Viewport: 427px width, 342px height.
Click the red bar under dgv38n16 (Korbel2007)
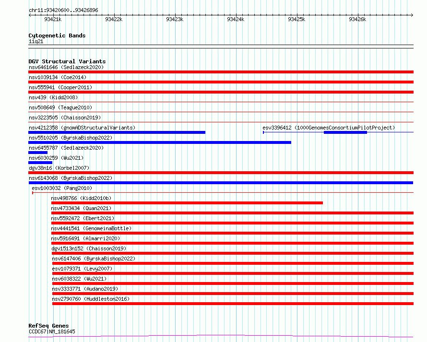(x=221, y=173)
